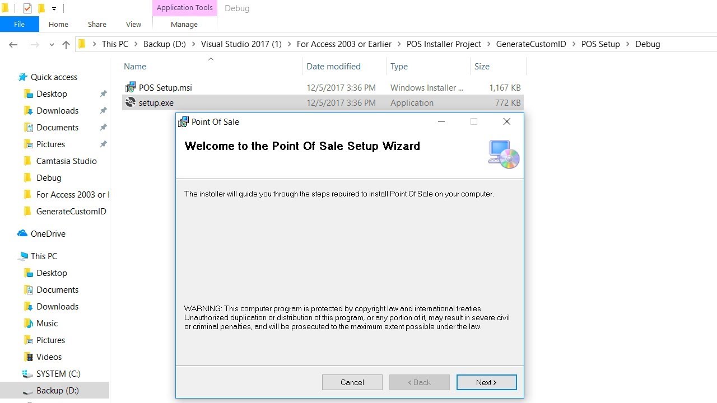The width and height of the screenshot is (717, 403).
Task: Click the Up directory arrow
Action: pyautogui.click(x=66, y=45)
